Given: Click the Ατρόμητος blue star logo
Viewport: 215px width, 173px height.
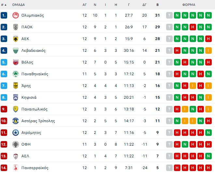Looking at the screenshot, I should (x=15, y=133).
